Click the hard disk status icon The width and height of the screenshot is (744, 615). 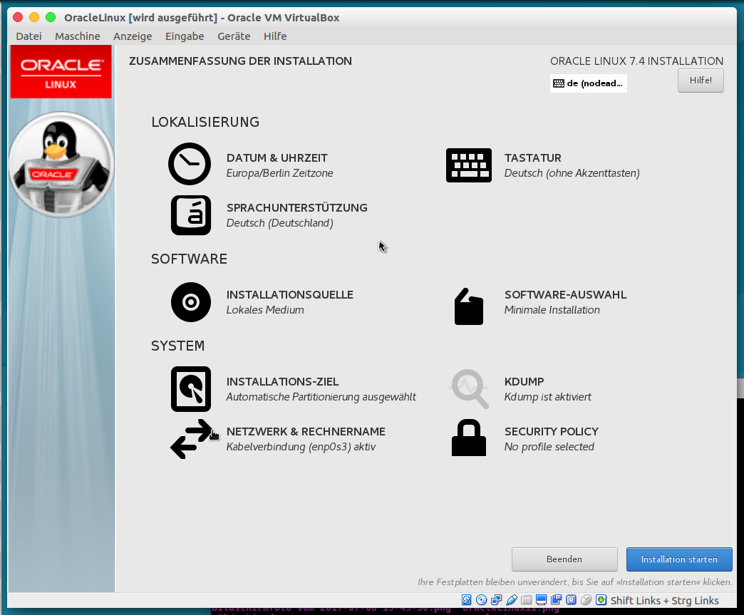466,599
